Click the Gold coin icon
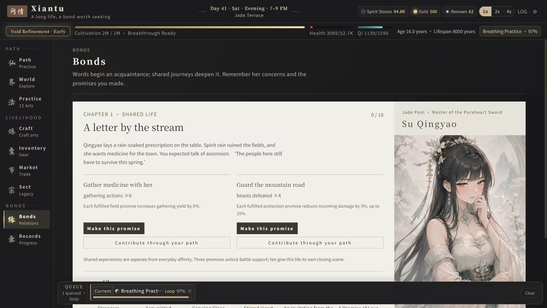Image resolution: width=547 pixels, height=308 pixels. coord(415,12)
